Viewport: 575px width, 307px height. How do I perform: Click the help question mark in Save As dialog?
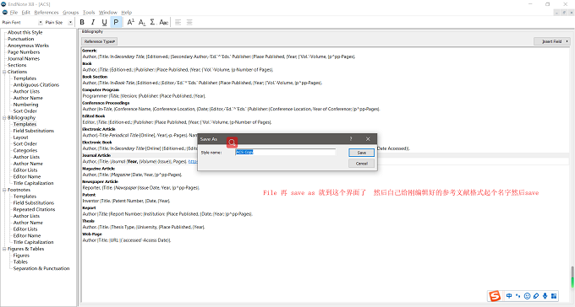click(351, 138)
